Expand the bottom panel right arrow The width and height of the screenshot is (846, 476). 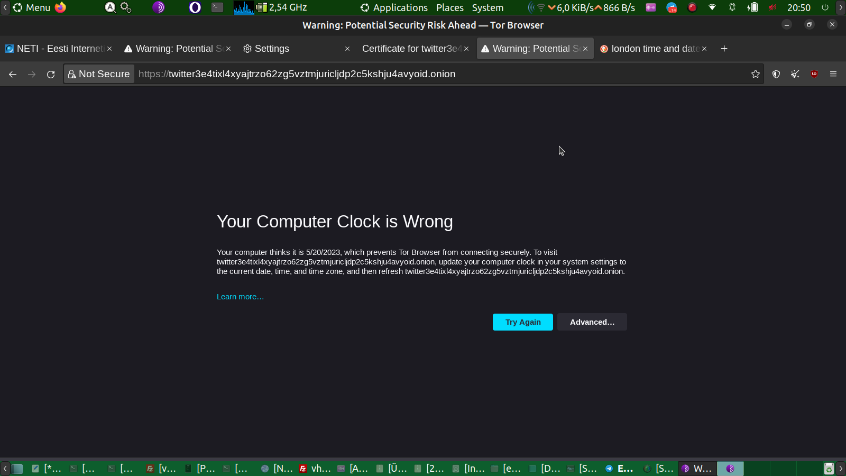pyautogui.click(x=841, y=469)
